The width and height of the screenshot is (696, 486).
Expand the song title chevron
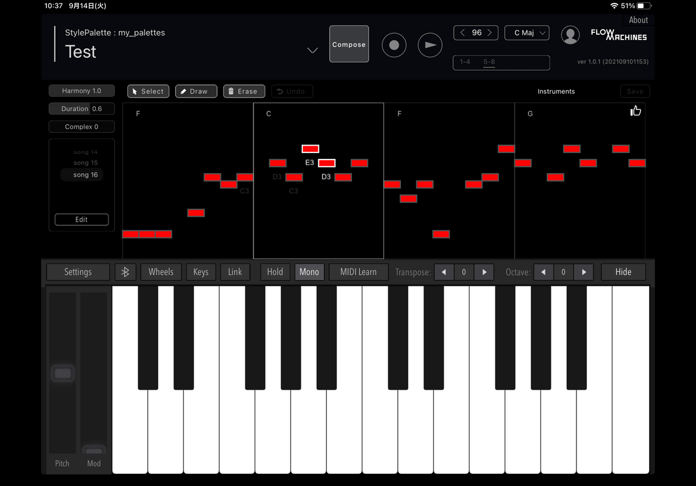[x=313, y=50]
